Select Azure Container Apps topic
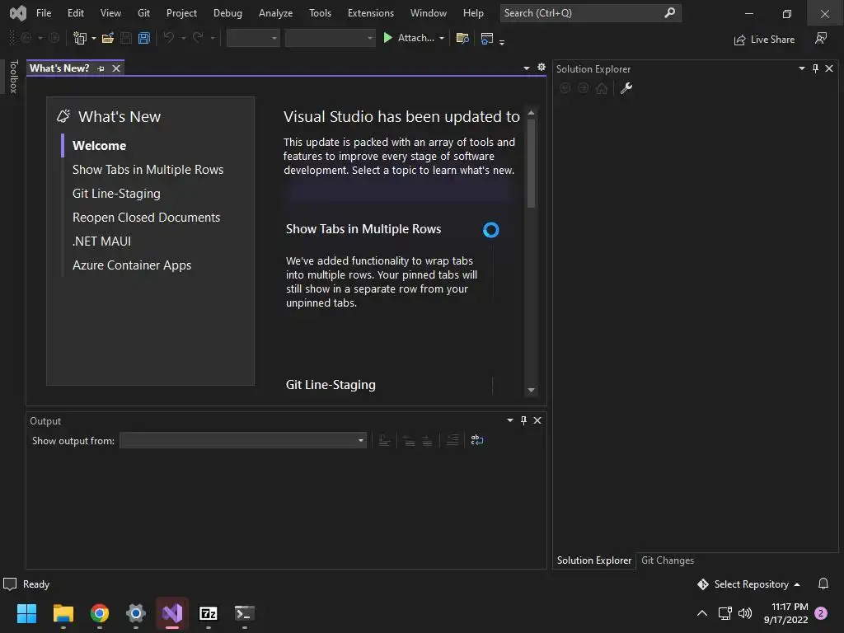 coord(132,265)
